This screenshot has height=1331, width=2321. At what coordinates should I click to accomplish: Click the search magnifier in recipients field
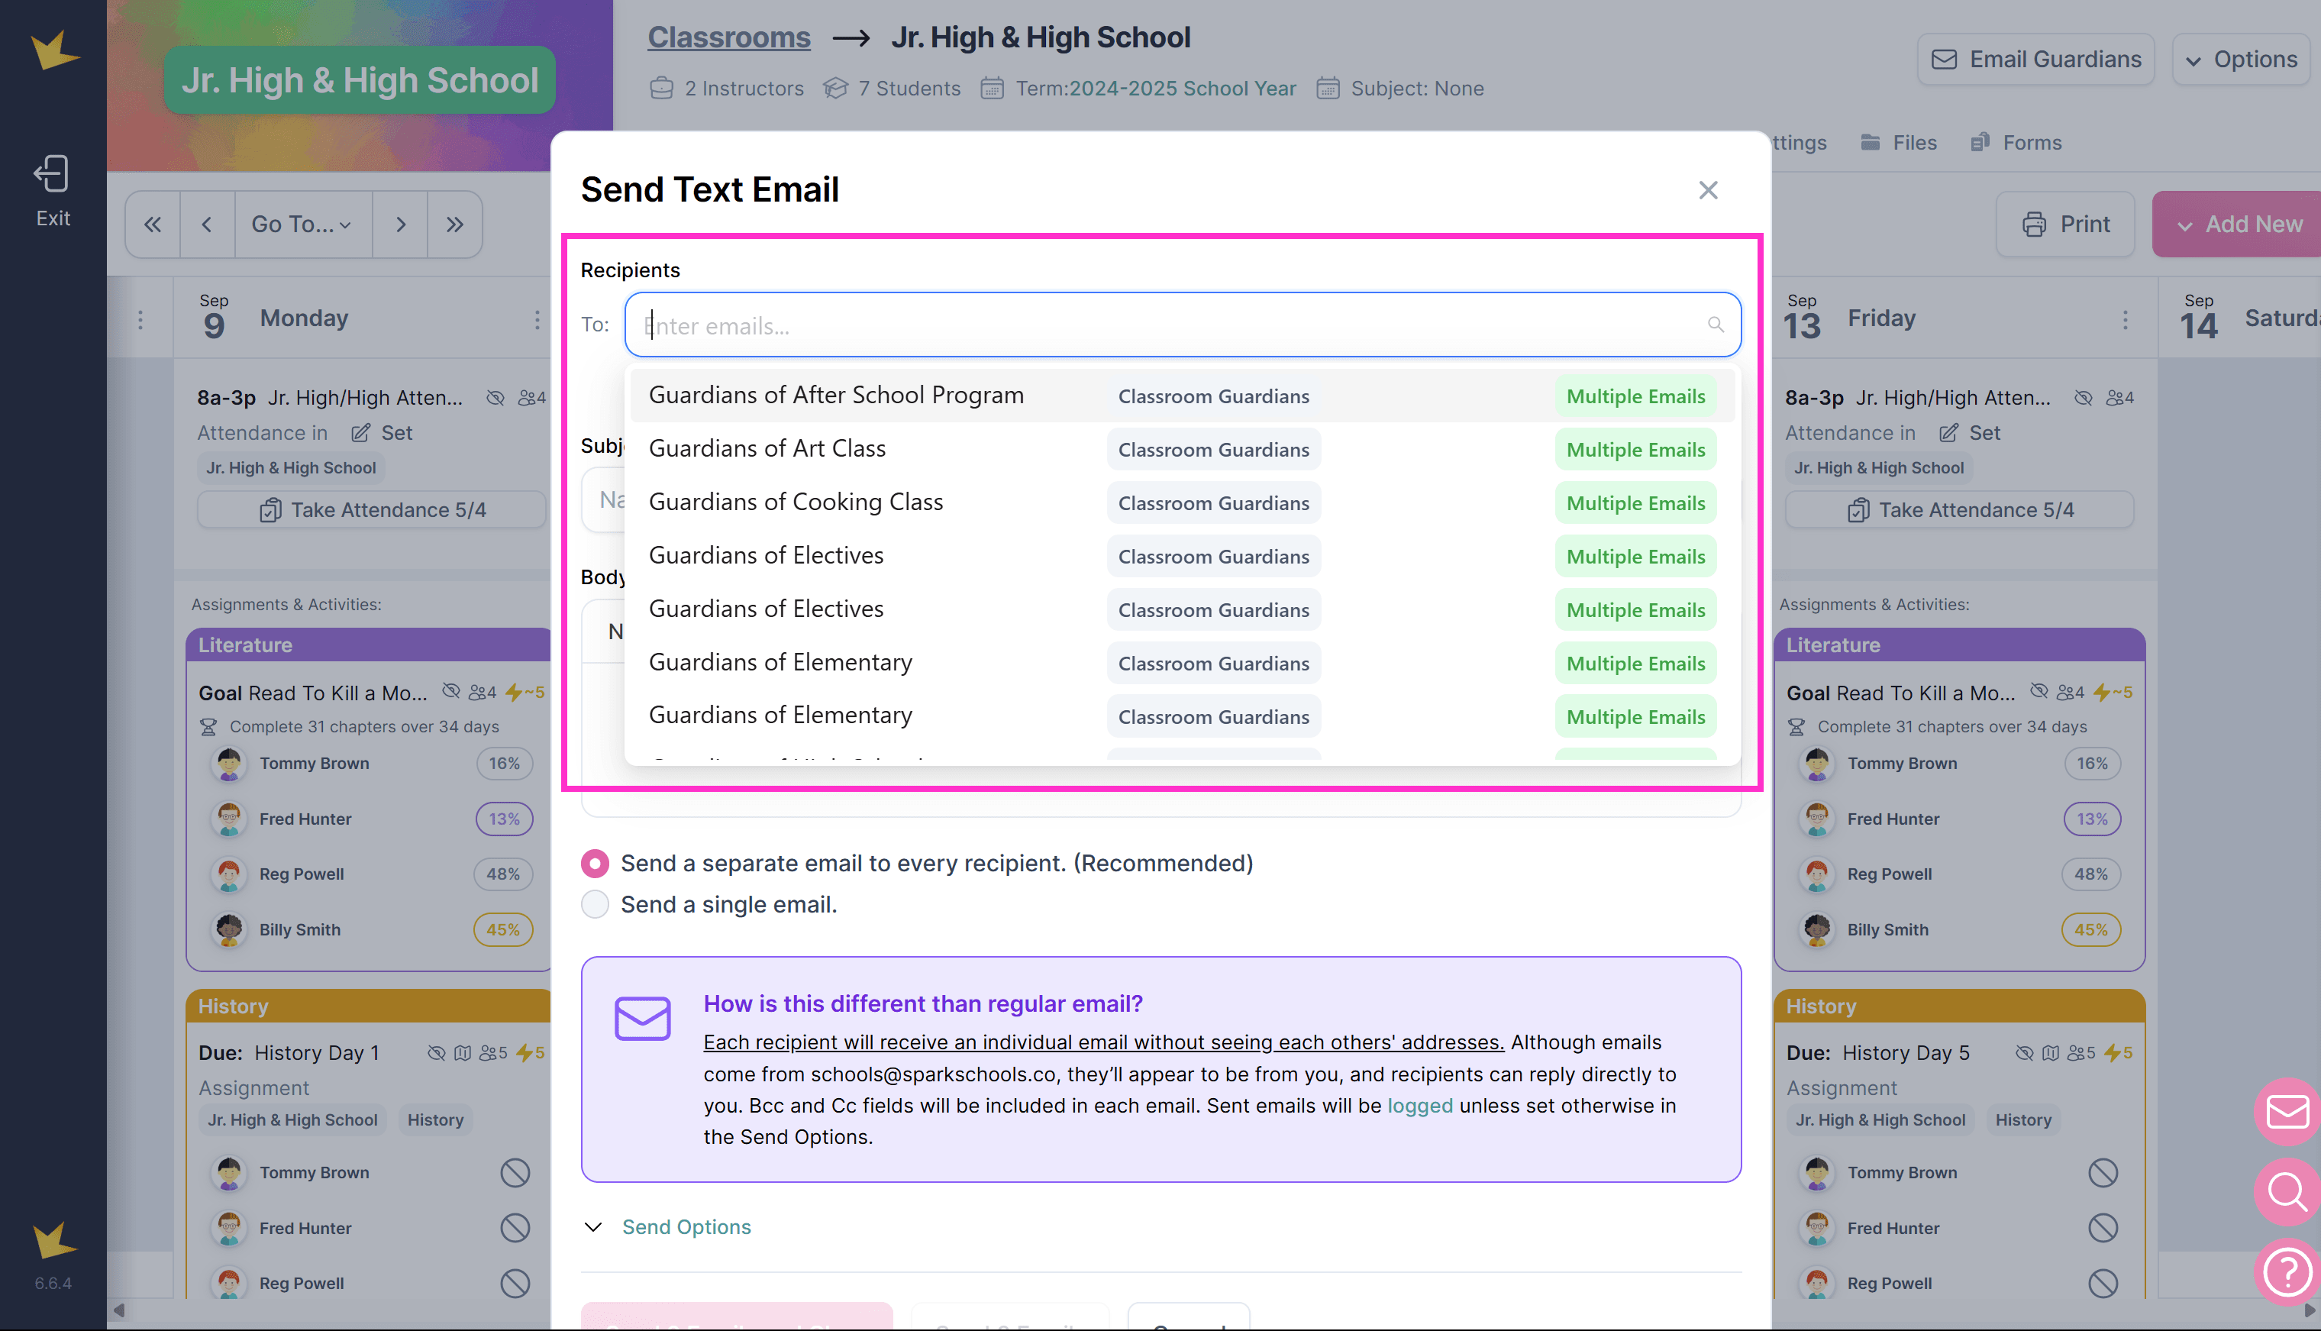coord(1715,325)
